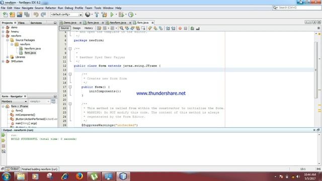
Task: Collapse the code fold at line 17
Action: click(70, 87)
